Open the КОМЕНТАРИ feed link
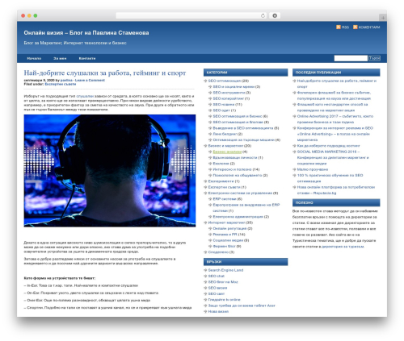 point(369,27)
